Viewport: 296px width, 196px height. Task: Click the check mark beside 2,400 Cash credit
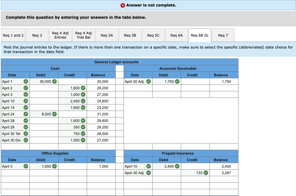[83, 101]
